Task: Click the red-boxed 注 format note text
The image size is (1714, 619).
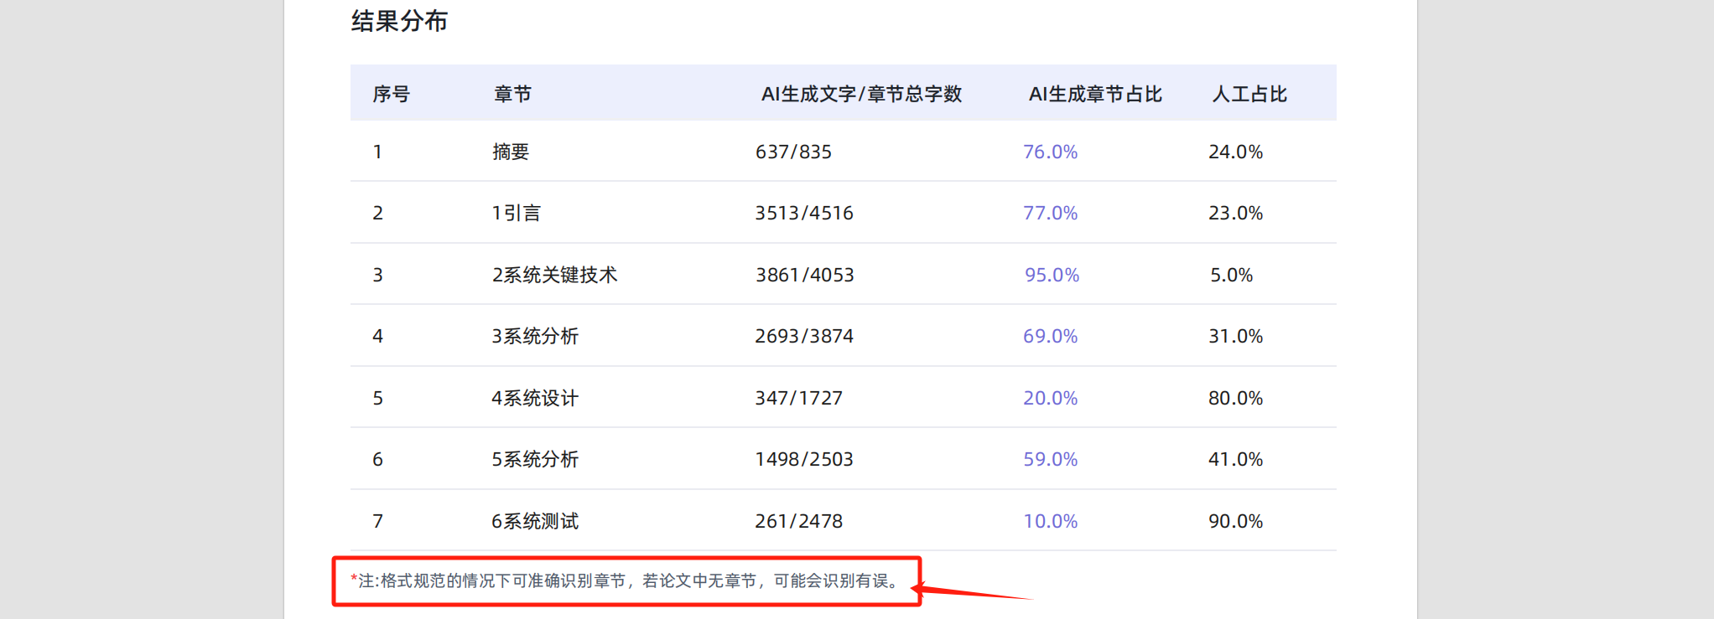Action: 626,580
